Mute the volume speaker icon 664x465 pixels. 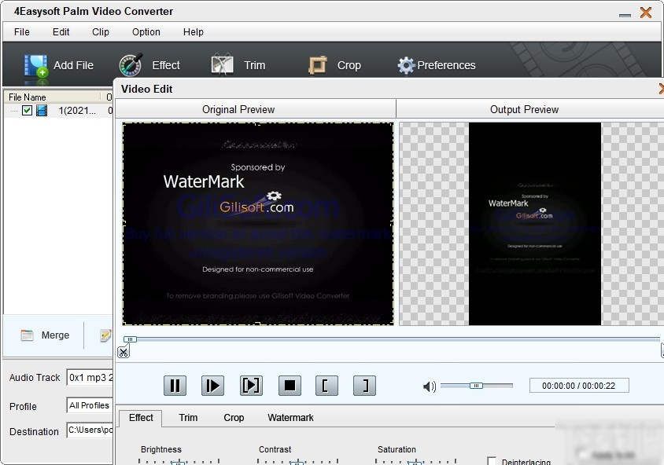click(429, 386)
